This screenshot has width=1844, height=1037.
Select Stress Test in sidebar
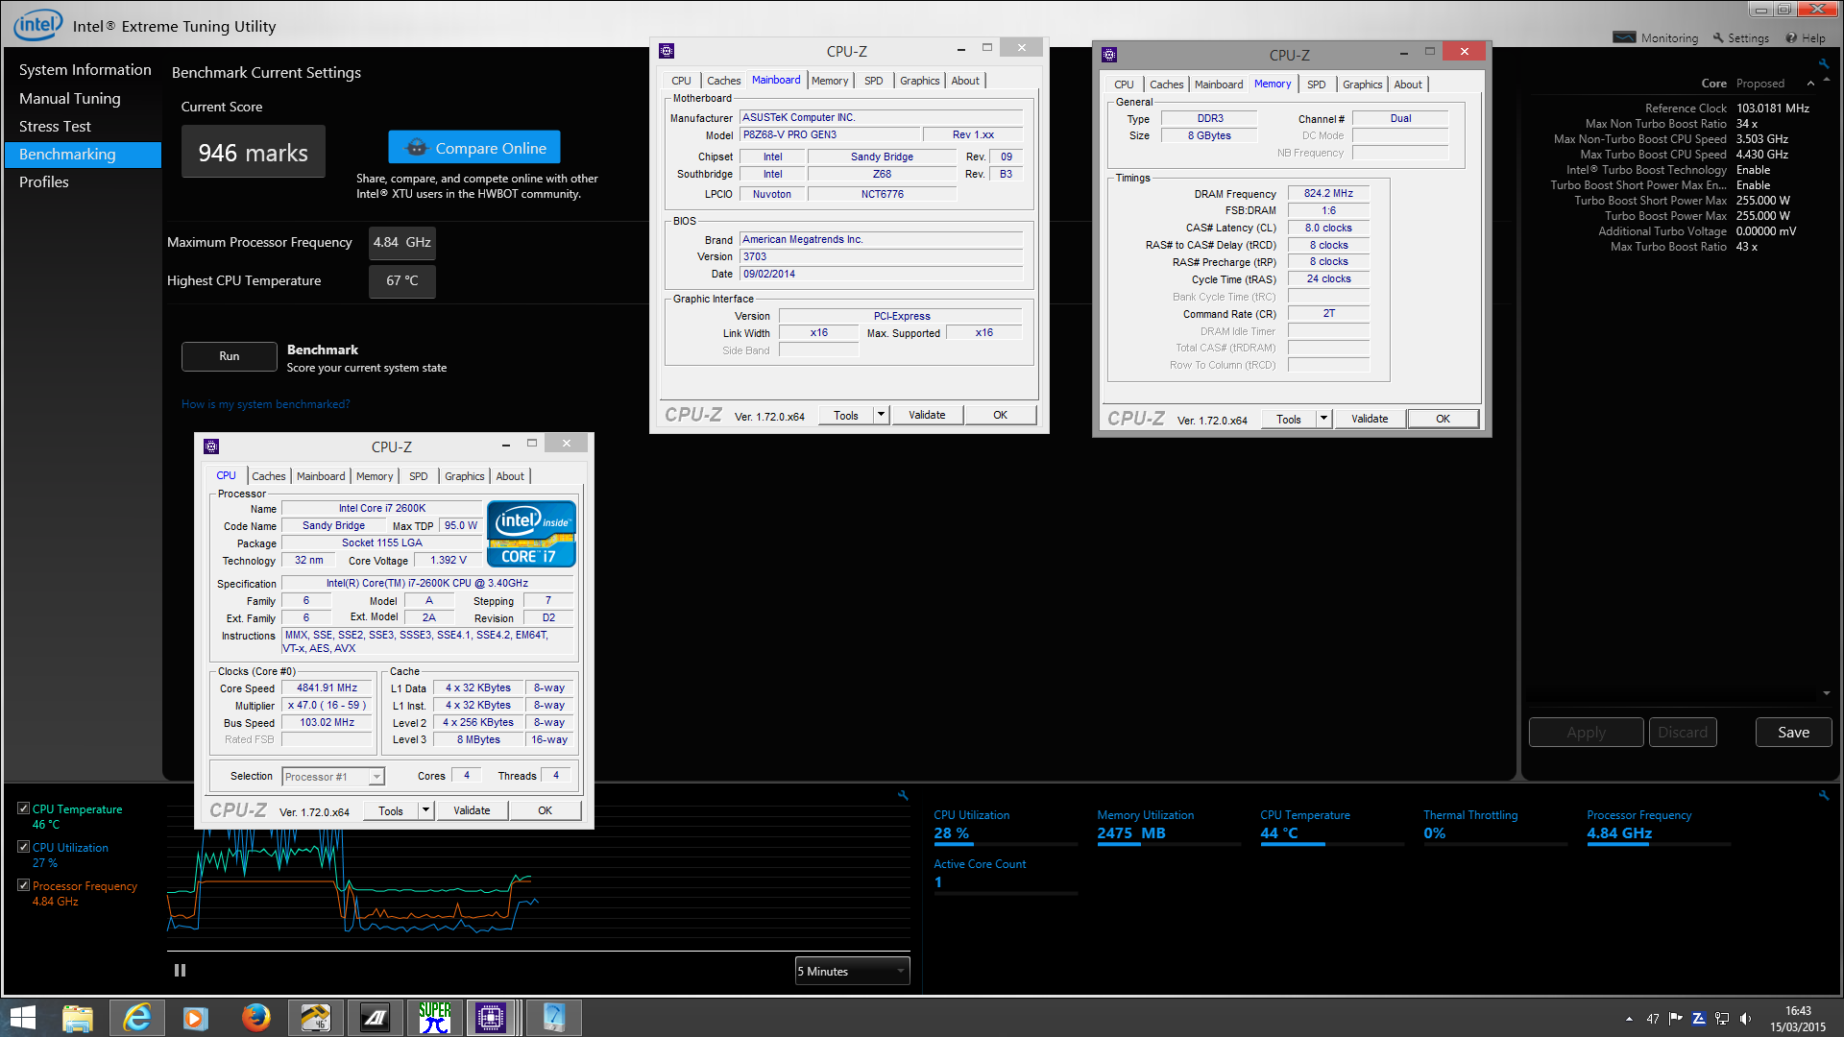55,127
